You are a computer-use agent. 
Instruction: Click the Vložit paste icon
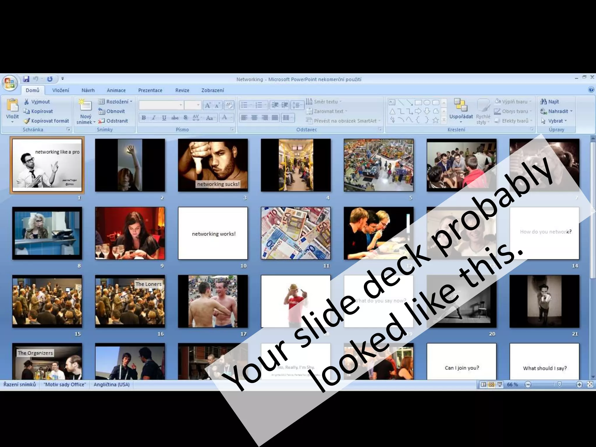(x=12, y=105)
